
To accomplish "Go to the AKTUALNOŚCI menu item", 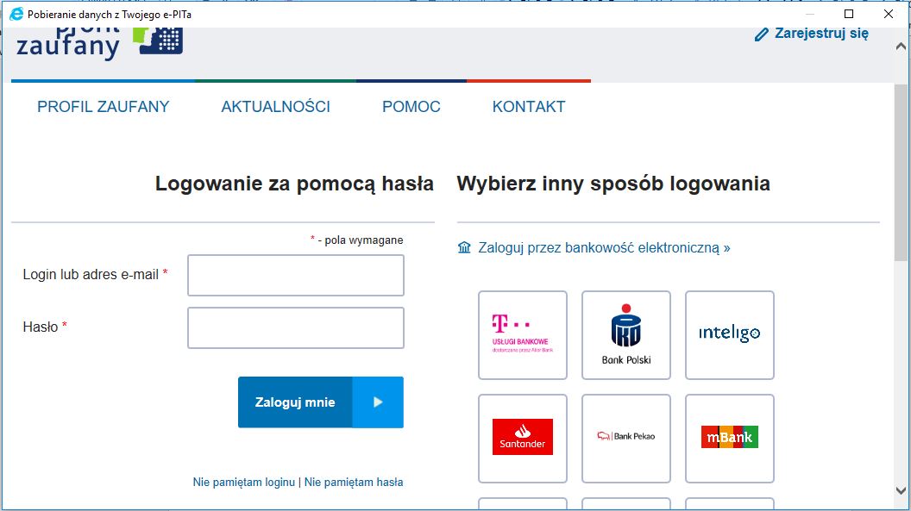I will (275, 107).
